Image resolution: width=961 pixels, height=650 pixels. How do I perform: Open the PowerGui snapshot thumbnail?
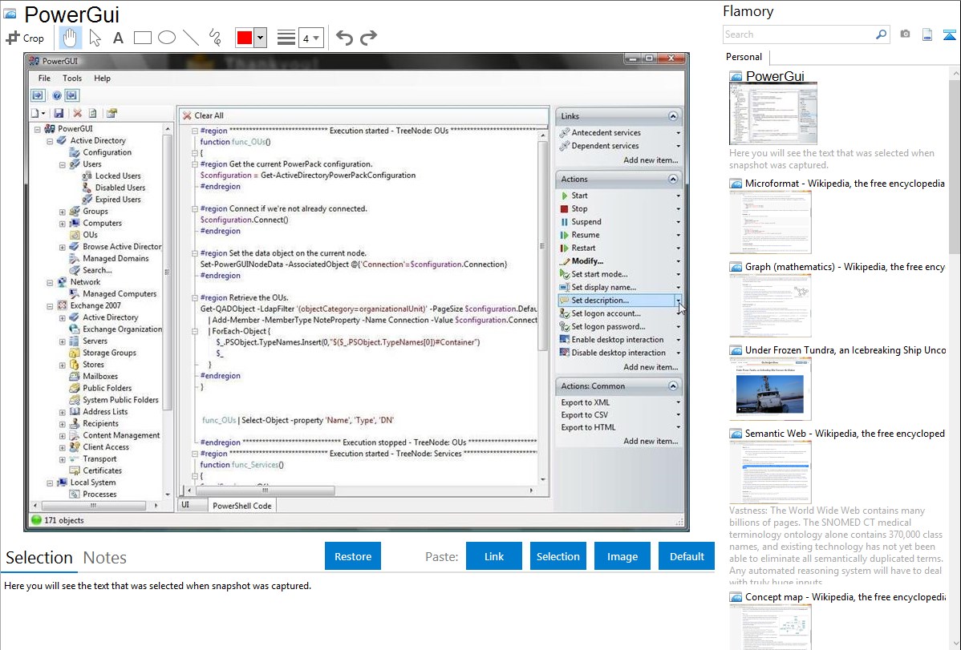tap(772, 114)
